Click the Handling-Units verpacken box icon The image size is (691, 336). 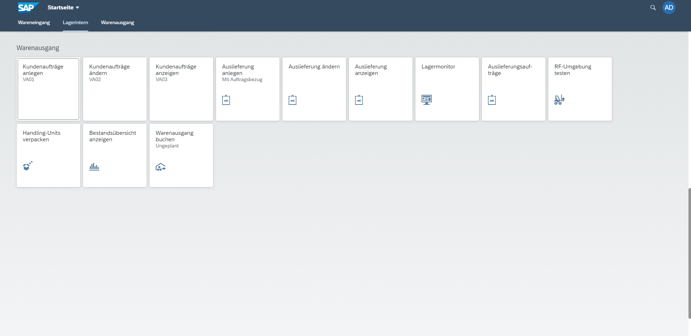[28, 166]
